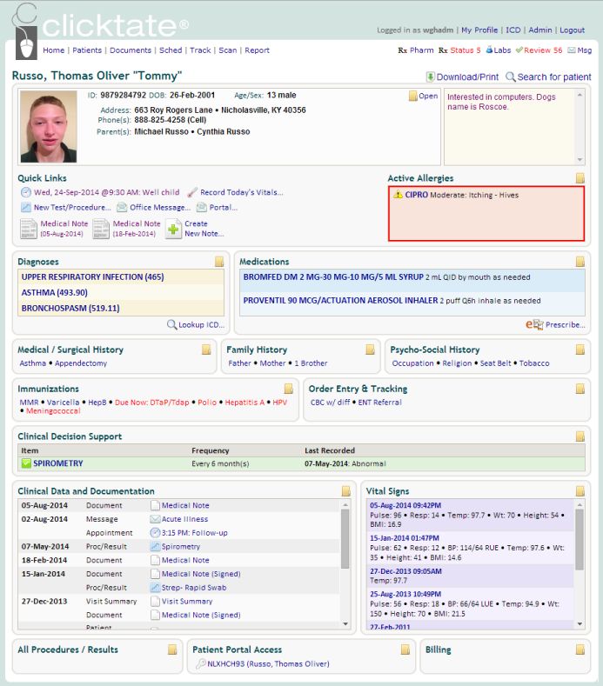
Task: Click the Logout link
Action: [572, 30]
